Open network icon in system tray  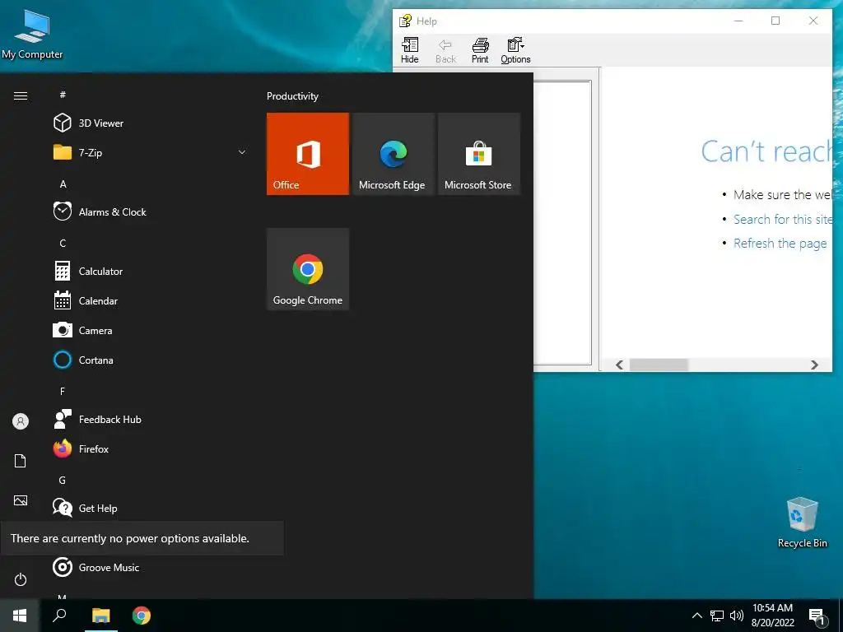click(x=717, y=616)
